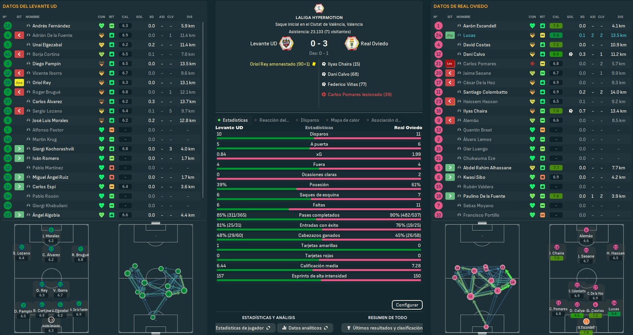The width and height of the screenshot is (633, 335).
Task: Click Levante UD team name in scoreline
Action: [x=264, y=43]
